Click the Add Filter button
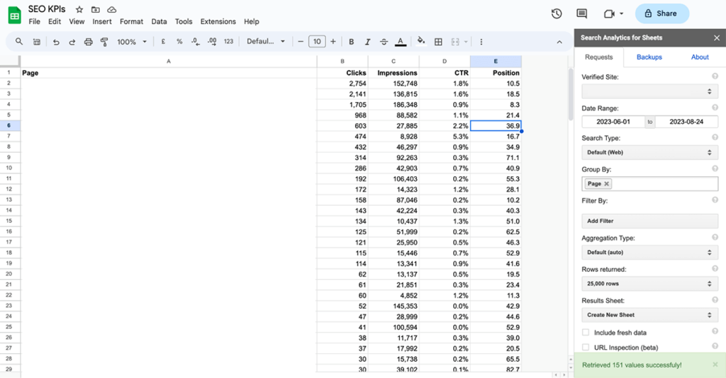The image size is (726, 378). click(x=649, y=221)
